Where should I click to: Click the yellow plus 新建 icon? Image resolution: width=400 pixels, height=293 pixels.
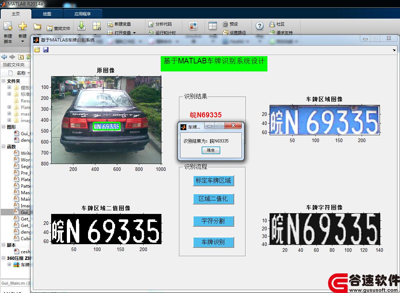click(x=22, y=26)
